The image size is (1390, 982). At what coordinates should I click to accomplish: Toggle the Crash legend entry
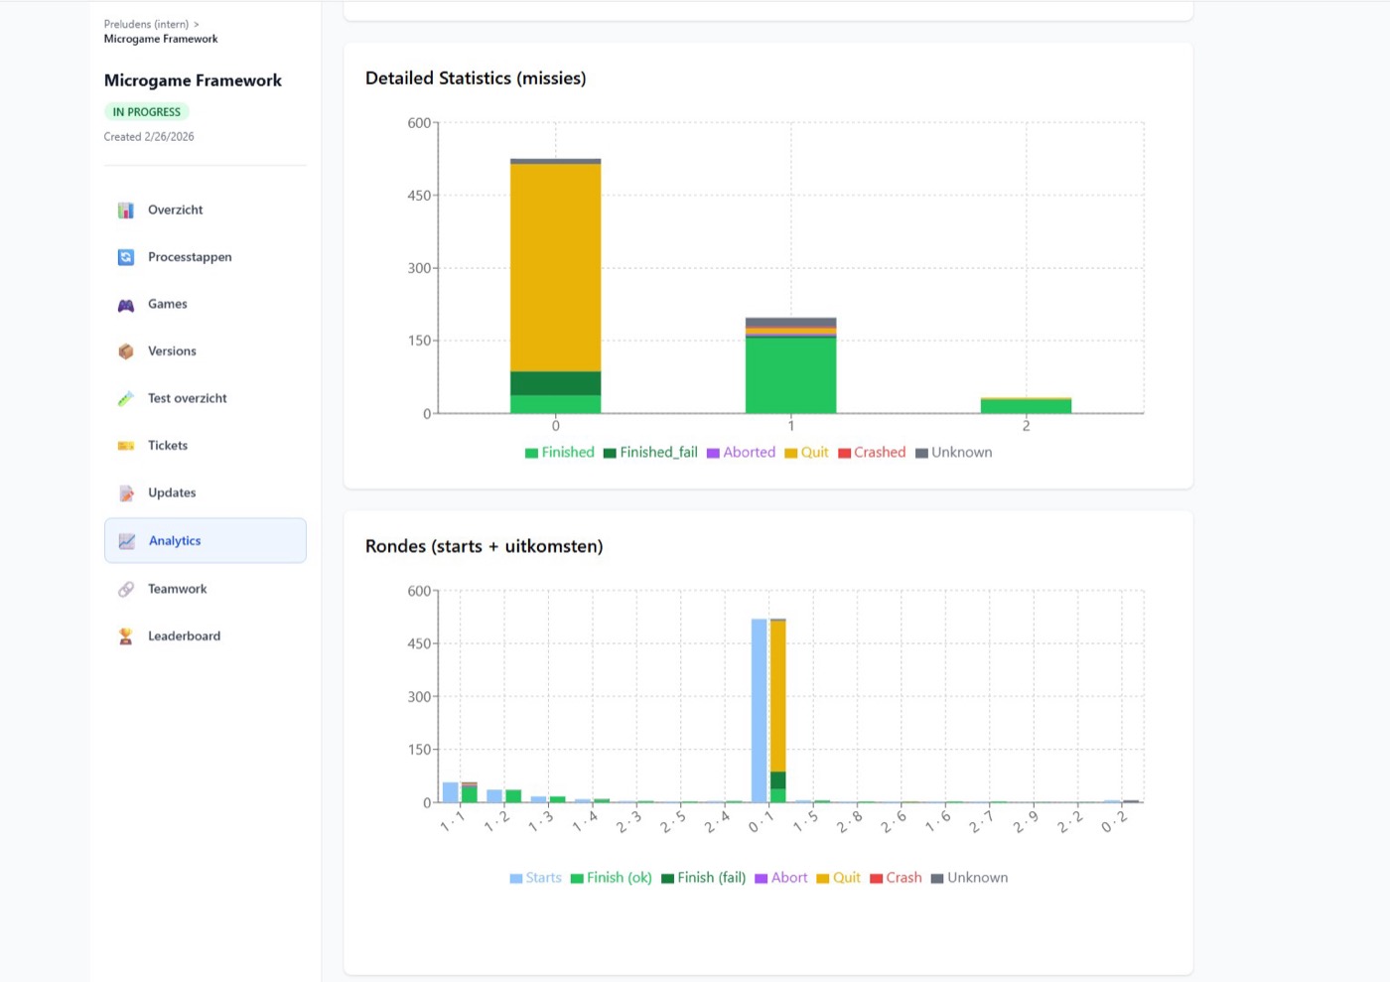[896, 878]
